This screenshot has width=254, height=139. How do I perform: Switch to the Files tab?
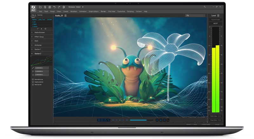[x=33, y=15]
